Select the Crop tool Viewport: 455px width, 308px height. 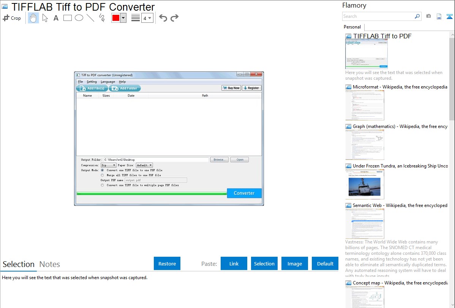click(x=12, y=18)
